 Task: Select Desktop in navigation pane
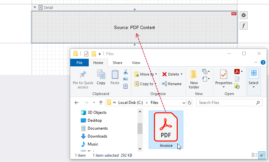[91, 120]
